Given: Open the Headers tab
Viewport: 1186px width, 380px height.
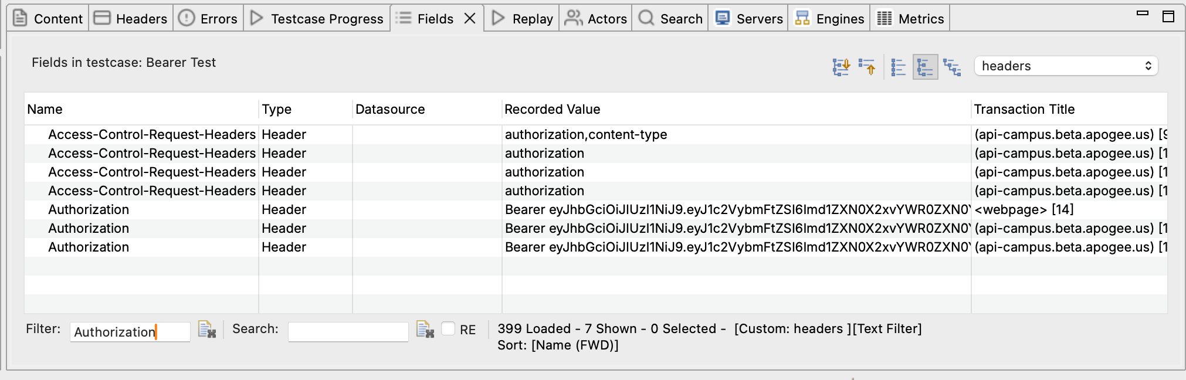Looking at the screenshot, I should [x=131, y=19].
